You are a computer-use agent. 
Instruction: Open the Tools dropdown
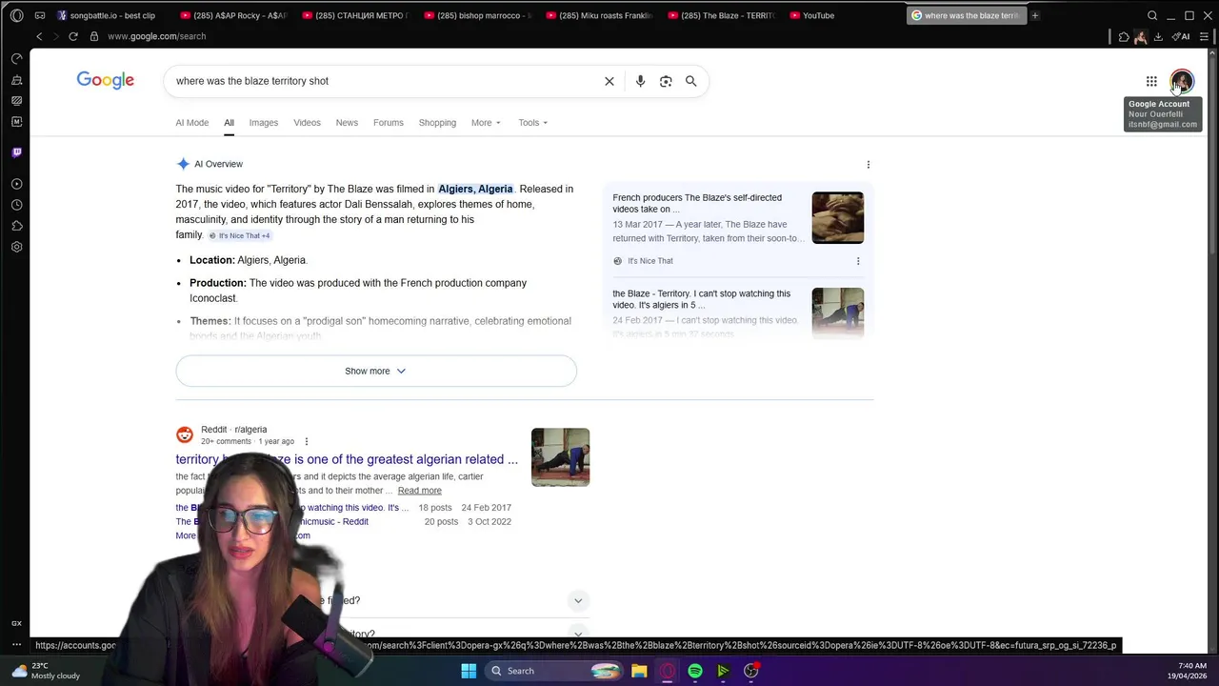click(x=533, y=123)
